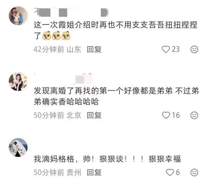Tap the dislike face on Guizhou comment

[194, 173]
